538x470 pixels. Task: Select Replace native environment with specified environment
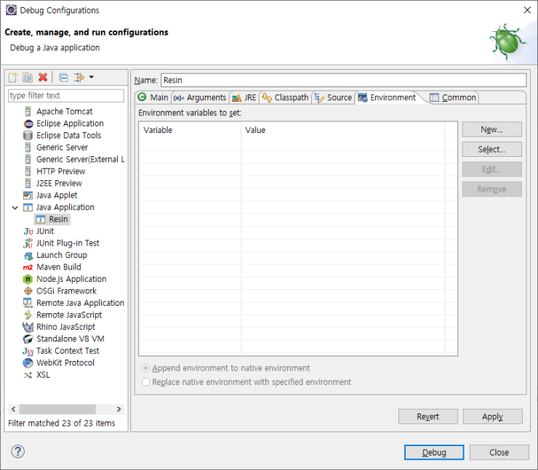click(x=147, y=382)
